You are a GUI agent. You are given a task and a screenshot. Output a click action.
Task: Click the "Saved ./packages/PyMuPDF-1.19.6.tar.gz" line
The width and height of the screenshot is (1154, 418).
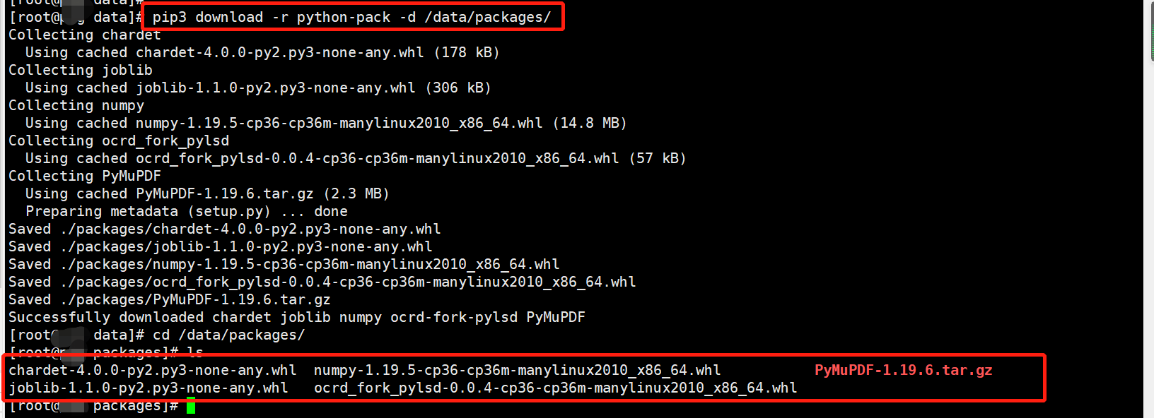[169, 299]
